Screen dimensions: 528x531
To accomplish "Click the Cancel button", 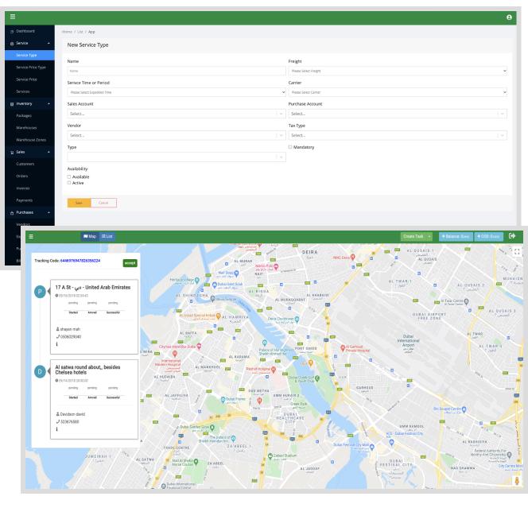I will click(x=103, y=203).
